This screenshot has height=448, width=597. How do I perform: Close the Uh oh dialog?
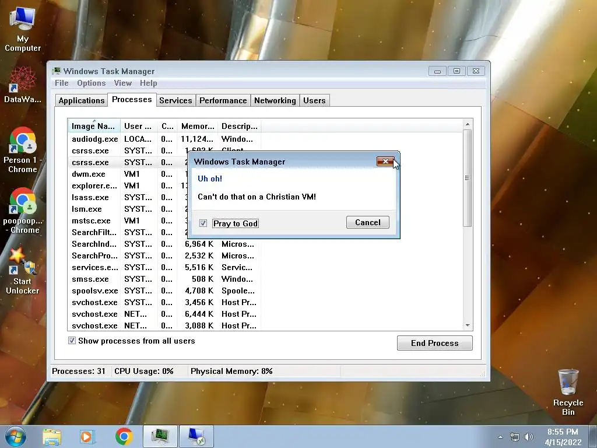tap(385, 161)
